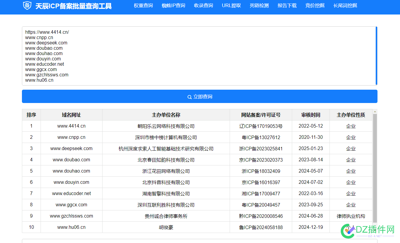This screenshot has height=243, width=400.
Task: Click 鲁ICP备2024058188 license cell
Action: pyautogui.click(x=261, y=227)
